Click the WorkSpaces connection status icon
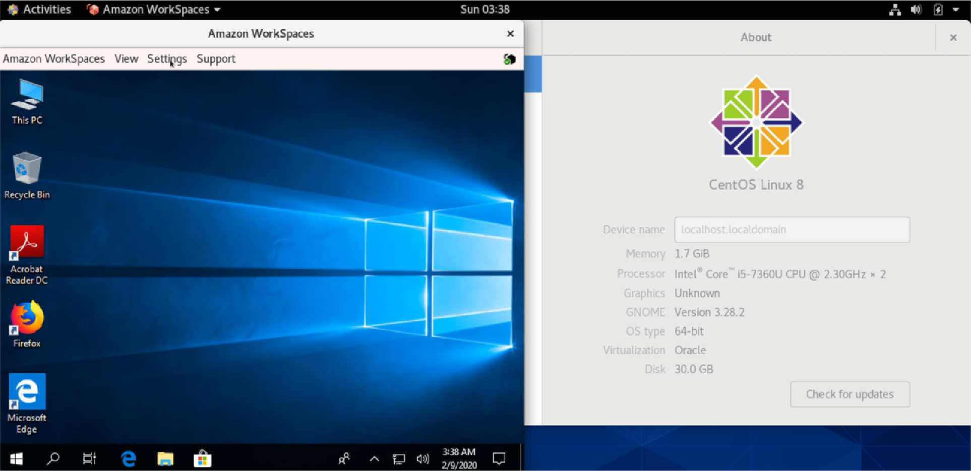 510,59
